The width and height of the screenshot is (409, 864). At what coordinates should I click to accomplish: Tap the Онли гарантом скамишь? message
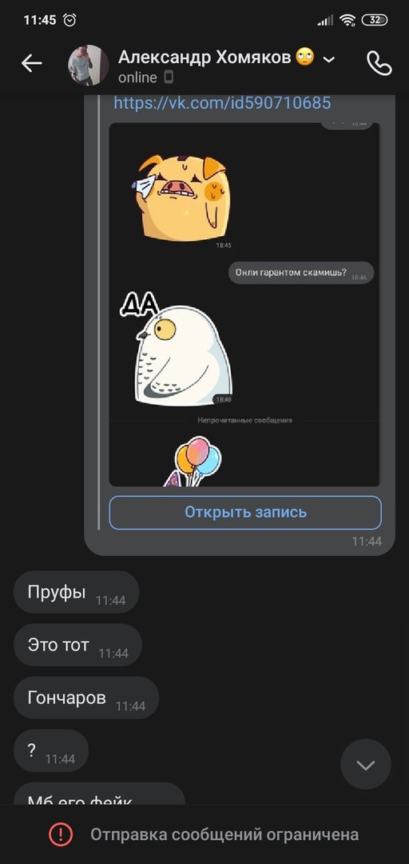pos(301,273)
